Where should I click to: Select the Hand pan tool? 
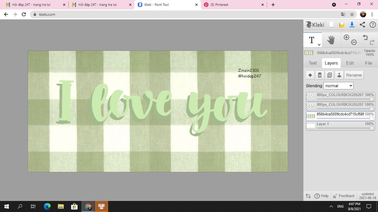(x=331, y=40)
